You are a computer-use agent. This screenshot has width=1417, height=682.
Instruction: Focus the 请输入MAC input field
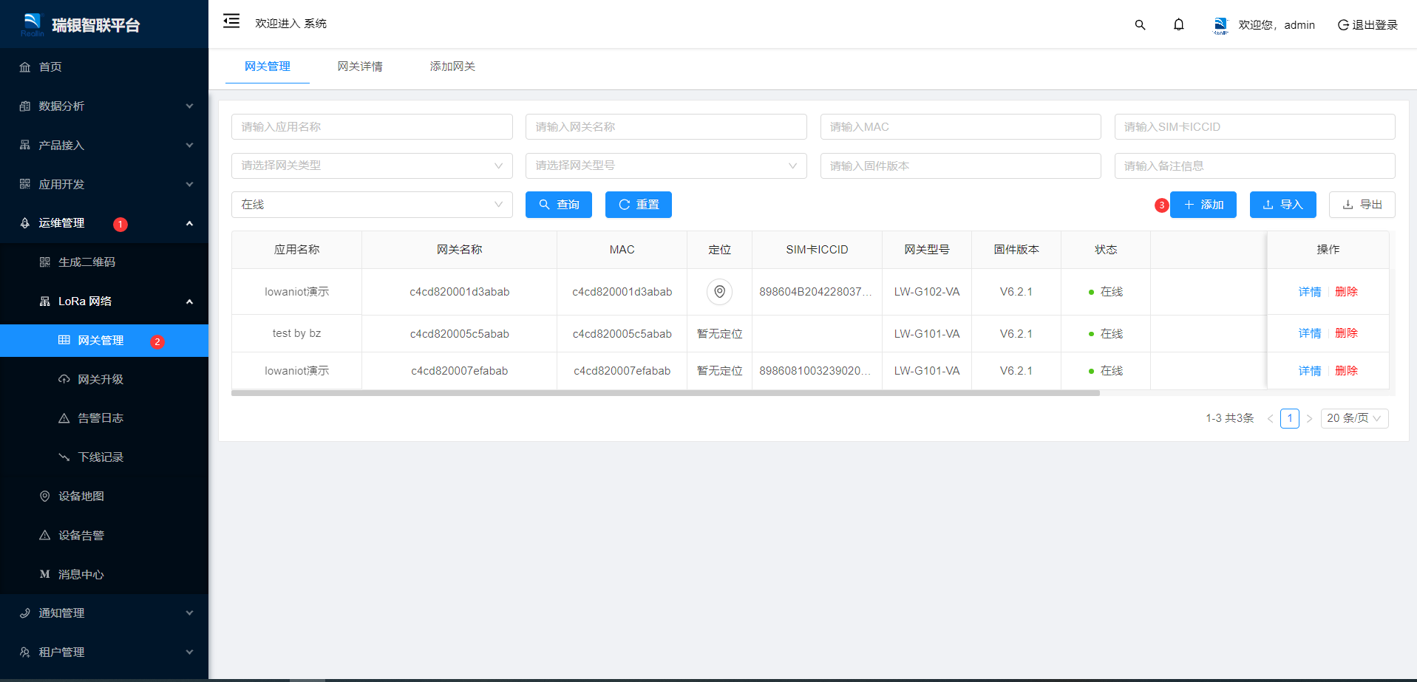960,127
